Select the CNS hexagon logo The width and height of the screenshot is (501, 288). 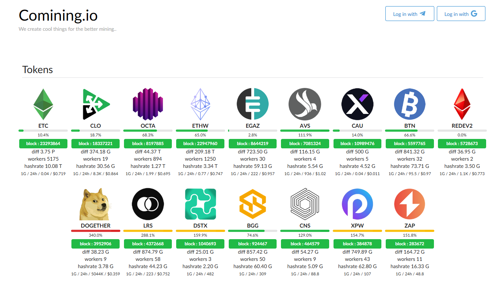(305, 204)
